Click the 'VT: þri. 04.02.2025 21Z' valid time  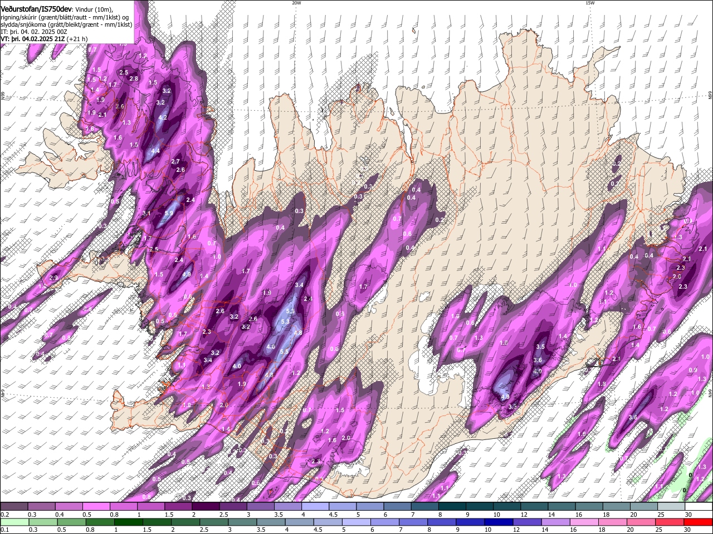point(33,39)
